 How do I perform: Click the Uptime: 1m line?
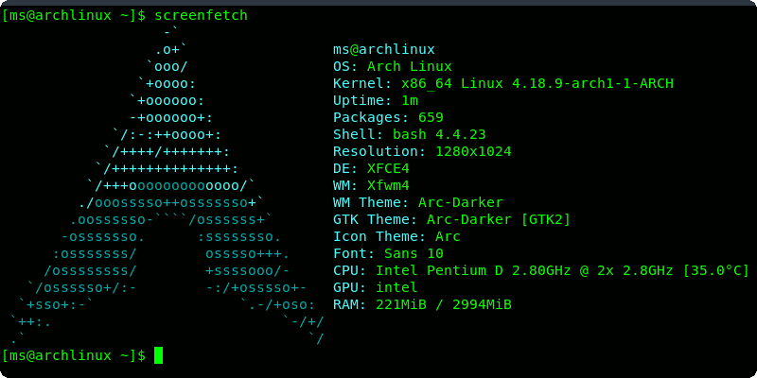click(x=376, y=100)
